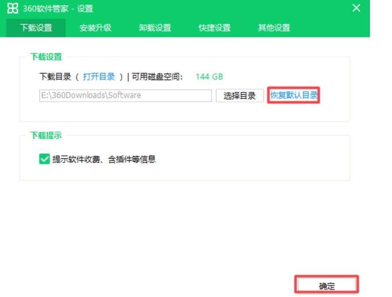Click the 下载提示 section heading
This screenshot has width=392, height=297.
pyautogui.click(x=46, y=135)
